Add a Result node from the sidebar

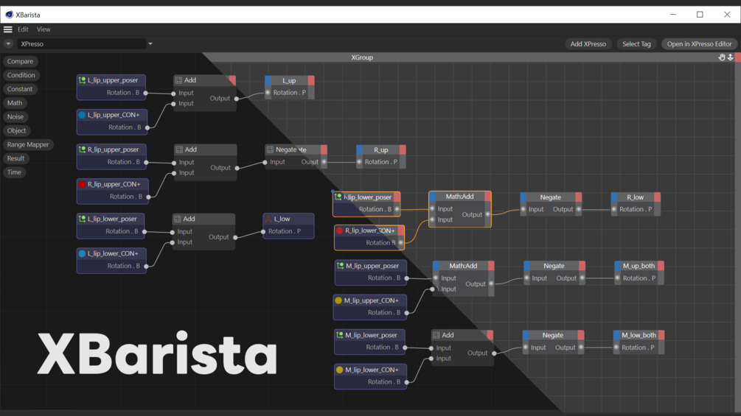tap(15, 158)
